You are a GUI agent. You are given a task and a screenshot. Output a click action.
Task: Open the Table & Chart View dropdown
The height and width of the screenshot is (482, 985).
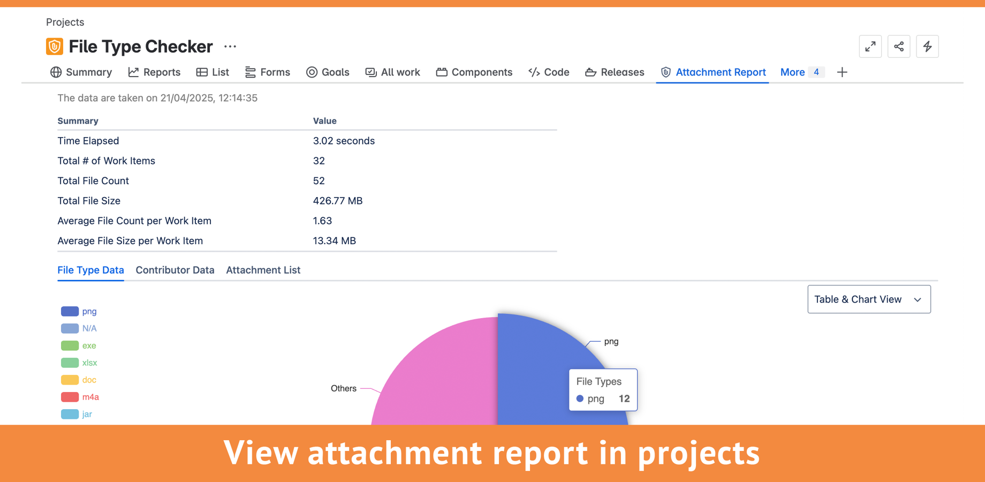pos(868,299)
